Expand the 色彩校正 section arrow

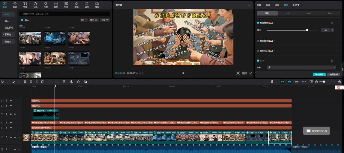(x=274, y=51)
